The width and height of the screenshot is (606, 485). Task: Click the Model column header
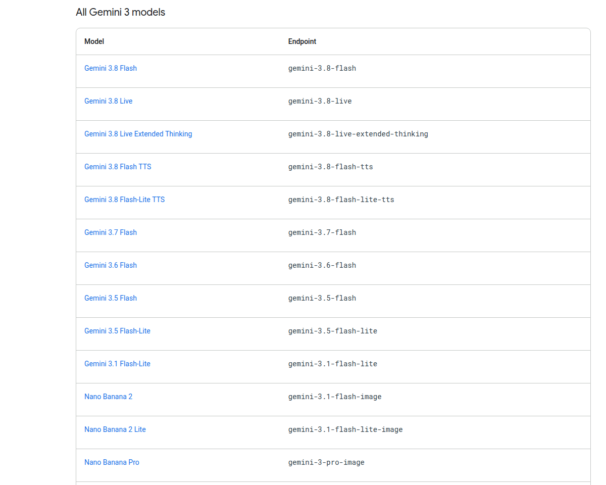point(94,41)
